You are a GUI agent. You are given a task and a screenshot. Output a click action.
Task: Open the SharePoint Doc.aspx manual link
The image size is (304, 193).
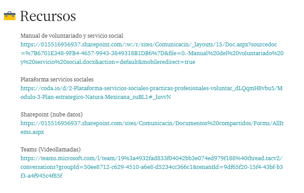tap(149, 44)
